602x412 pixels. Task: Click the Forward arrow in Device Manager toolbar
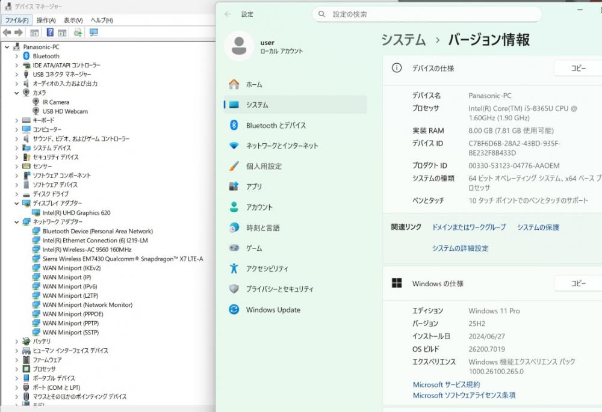(19, 32)
